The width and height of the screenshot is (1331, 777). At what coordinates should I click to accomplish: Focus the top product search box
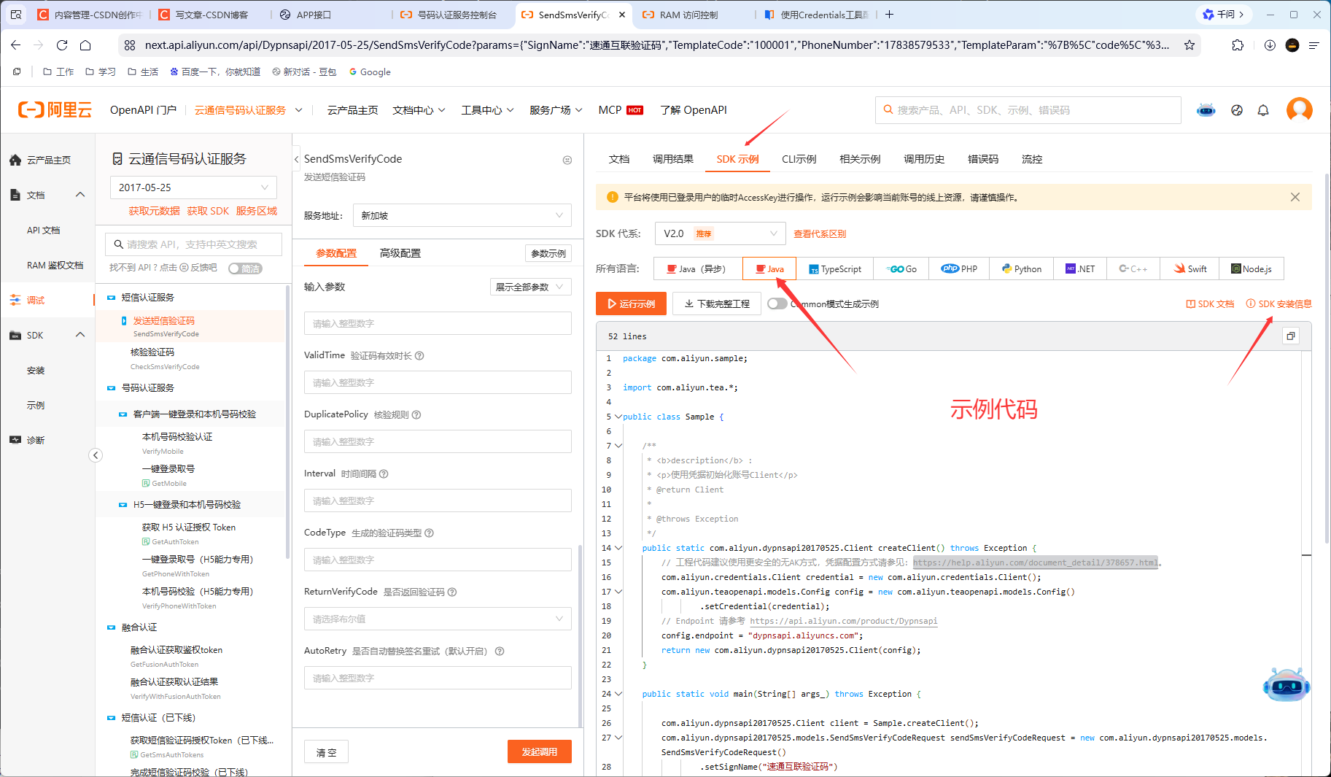coord(1028,110)
